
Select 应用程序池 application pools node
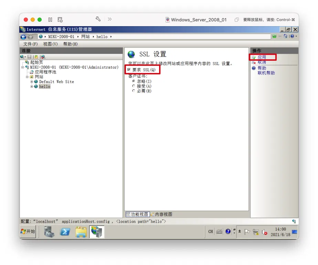[45, 72]
